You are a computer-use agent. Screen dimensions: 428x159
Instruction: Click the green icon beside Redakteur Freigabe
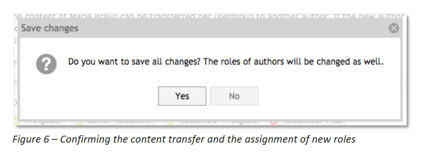point(170,121)
